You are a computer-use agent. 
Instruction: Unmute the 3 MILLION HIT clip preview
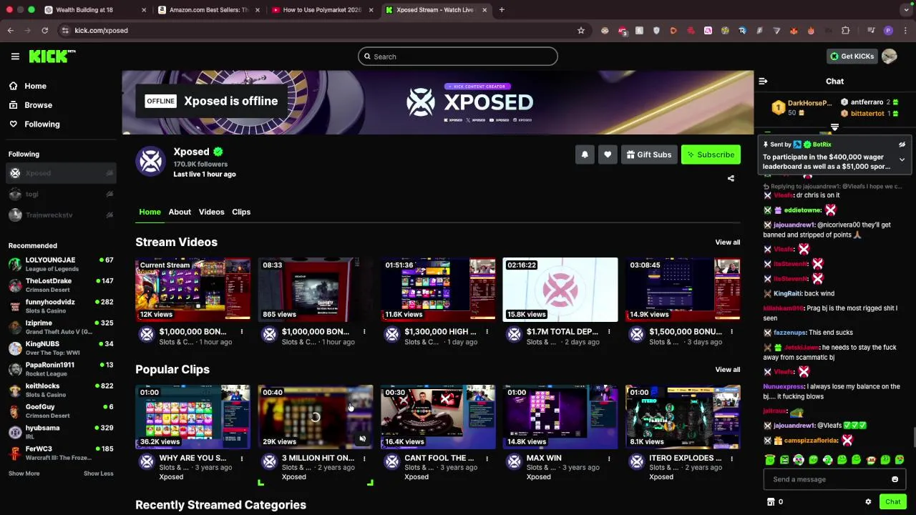point(363,439)
